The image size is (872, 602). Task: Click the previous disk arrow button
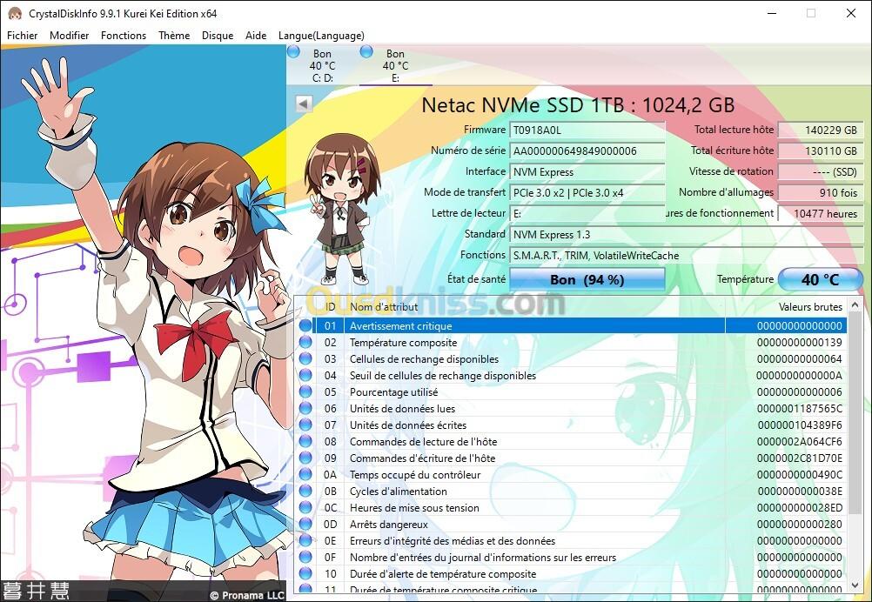pos(304,104)
